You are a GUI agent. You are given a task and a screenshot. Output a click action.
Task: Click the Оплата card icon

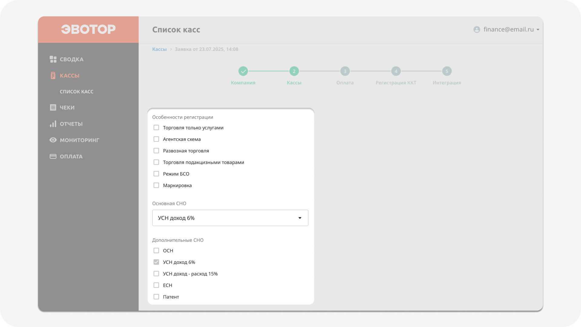pos(53,157)
